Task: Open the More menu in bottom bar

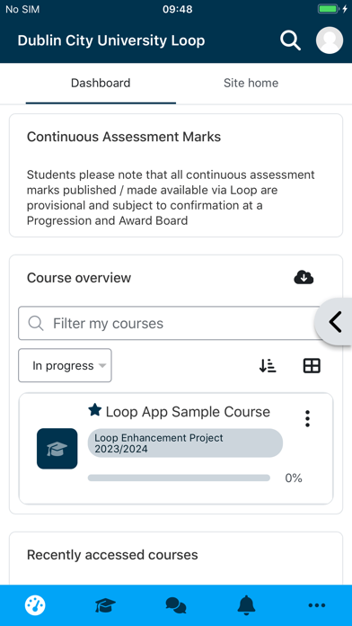Action: [x=317, y=605]
